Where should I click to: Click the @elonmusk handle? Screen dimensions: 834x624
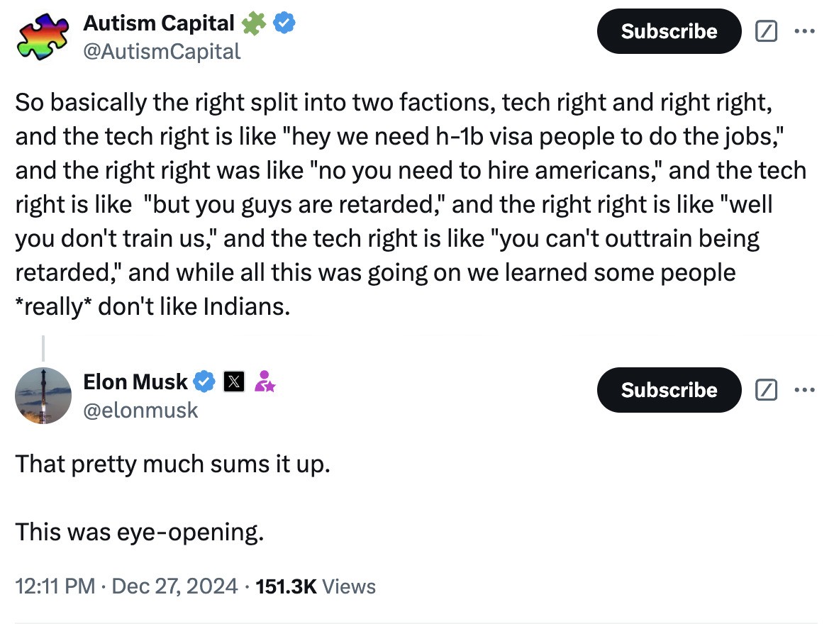[x=140, y=409]
